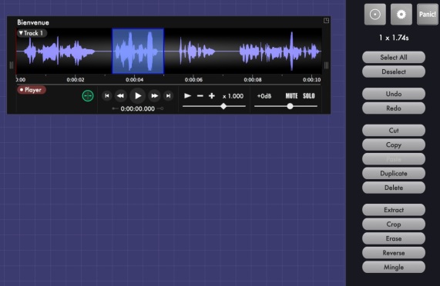Viewport: 440px width, 286px height.
Task: Click the Mingle button
Action: [x=394, y=268]
